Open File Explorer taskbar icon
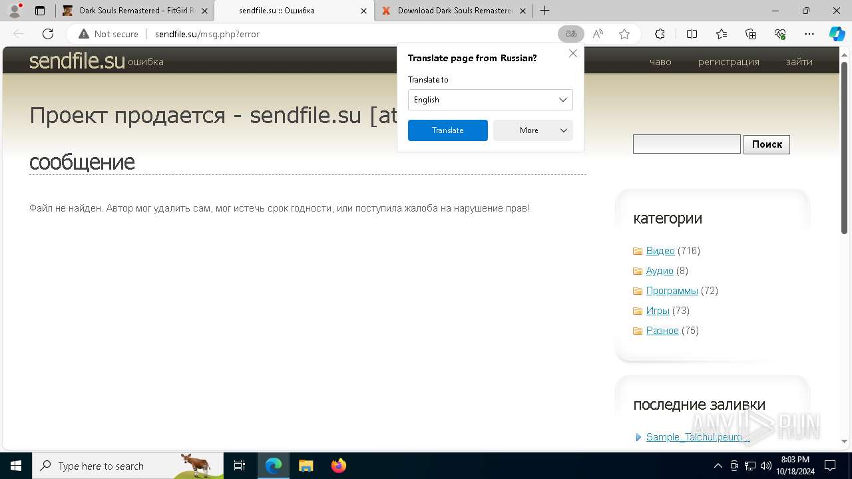 (x=306, y=466)
